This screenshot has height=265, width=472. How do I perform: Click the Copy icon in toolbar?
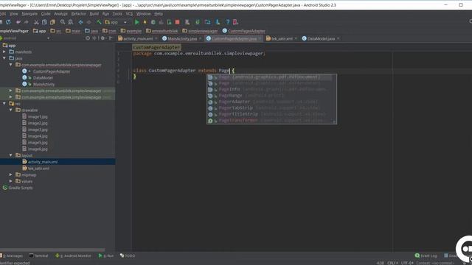point(44,22)
